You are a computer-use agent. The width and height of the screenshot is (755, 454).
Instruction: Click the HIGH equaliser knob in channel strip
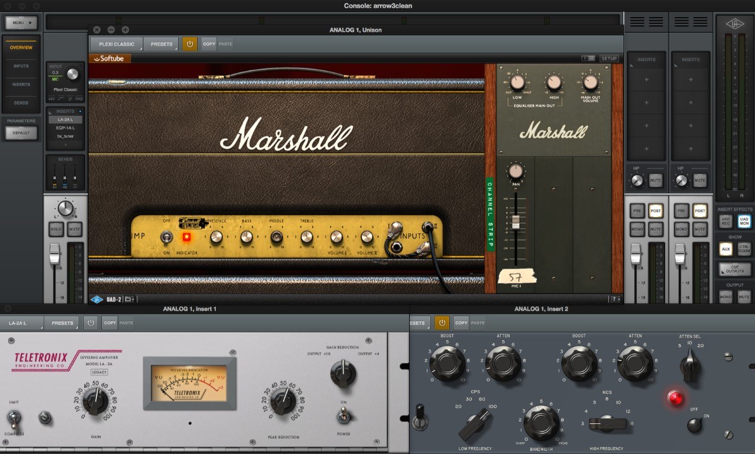click(x=554, y=82)
